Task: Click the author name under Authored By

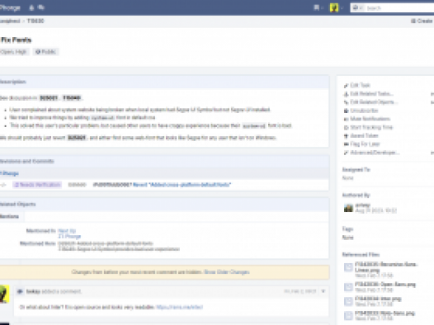Action: coord(362,205)
